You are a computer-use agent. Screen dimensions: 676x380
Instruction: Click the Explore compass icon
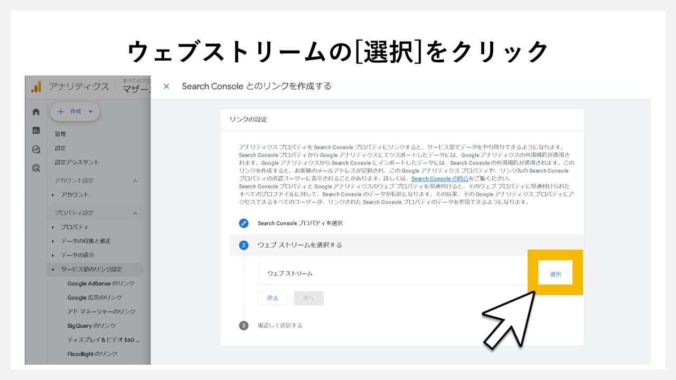point(36,148)
